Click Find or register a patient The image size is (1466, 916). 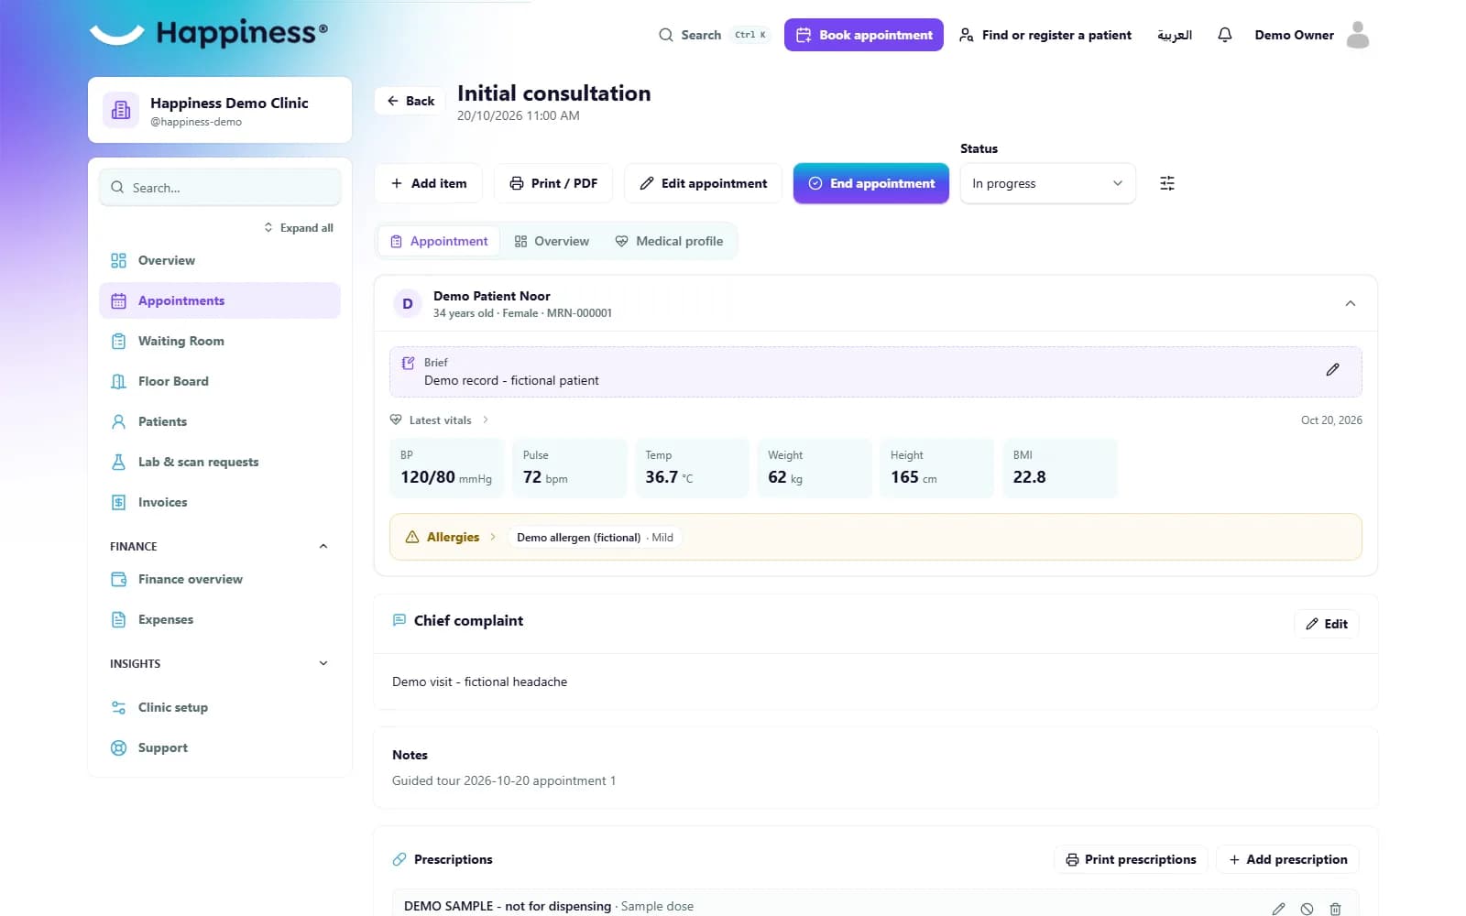1045,35
